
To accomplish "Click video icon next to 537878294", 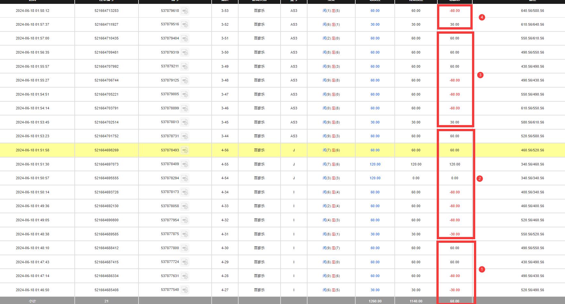I will (185, 178).
